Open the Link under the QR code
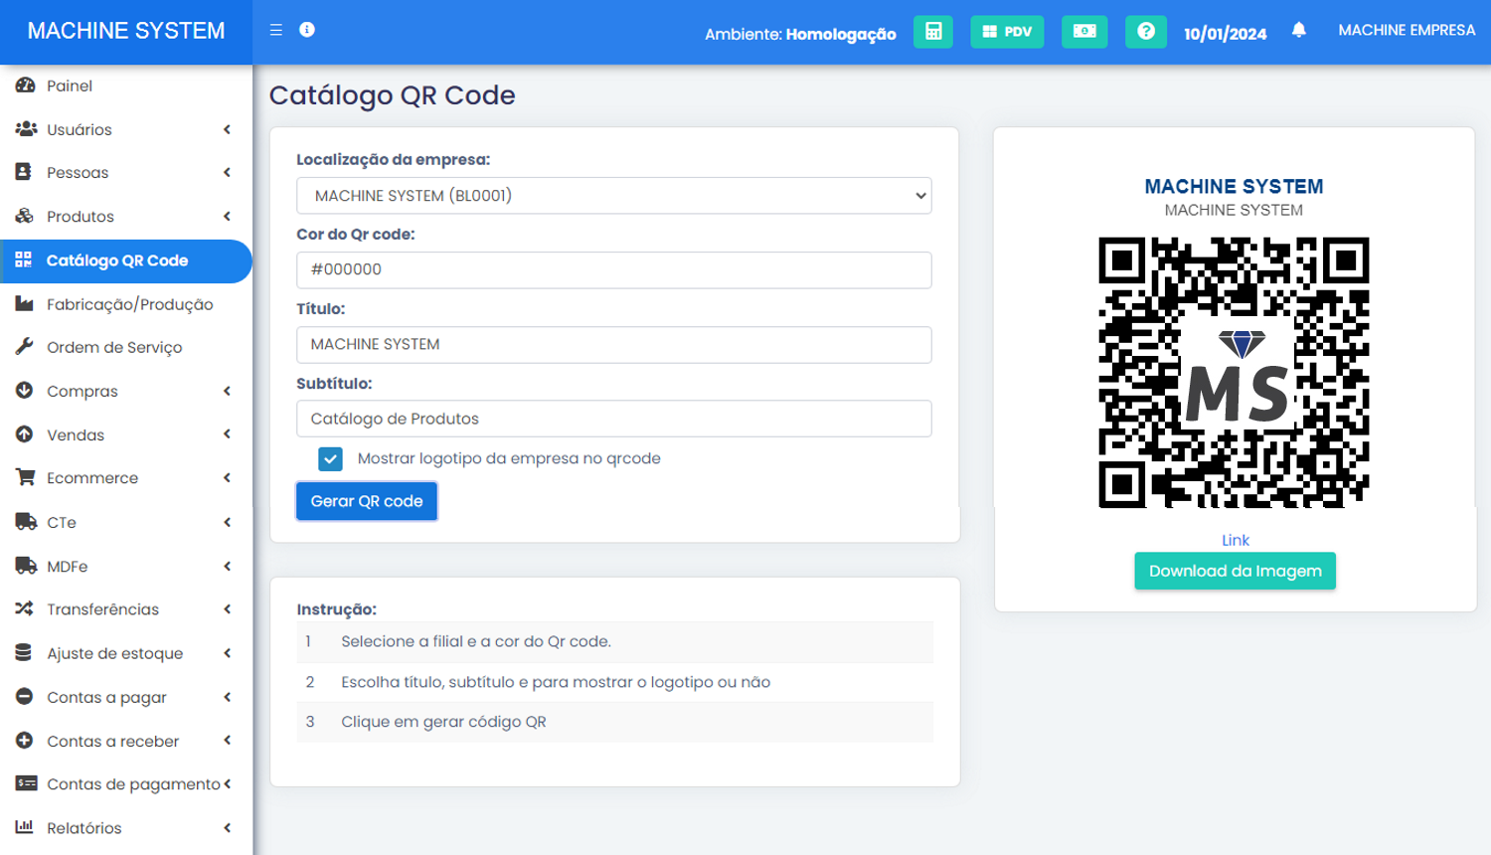This screenshot has width=1491, height=855. coord(1236,540)
